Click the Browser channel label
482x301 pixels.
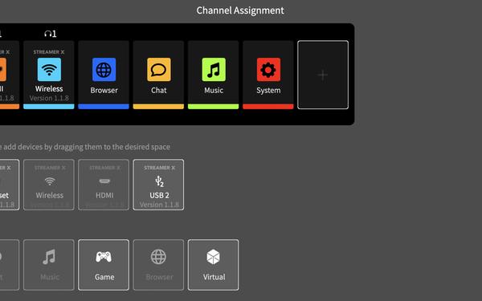[104, 90]
